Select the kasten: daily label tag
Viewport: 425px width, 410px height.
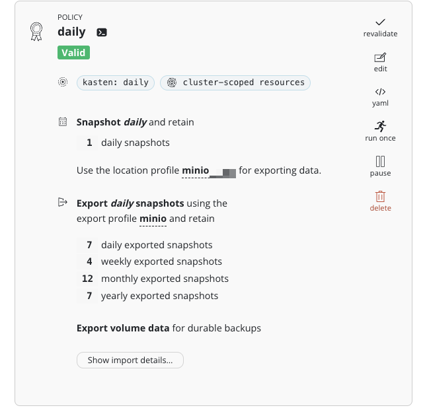[x=117, y=83]
